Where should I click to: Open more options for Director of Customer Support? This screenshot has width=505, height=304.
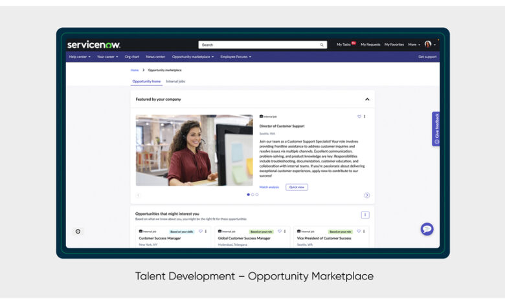point(365,116)
